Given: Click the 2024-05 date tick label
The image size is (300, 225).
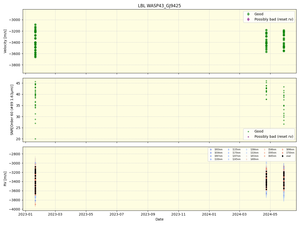Looking at the screenshot, I should [270, 214].
